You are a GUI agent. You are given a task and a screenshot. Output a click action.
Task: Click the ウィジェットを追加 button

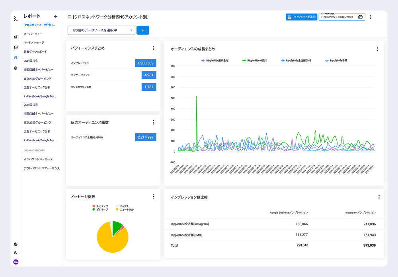(301, 17)
